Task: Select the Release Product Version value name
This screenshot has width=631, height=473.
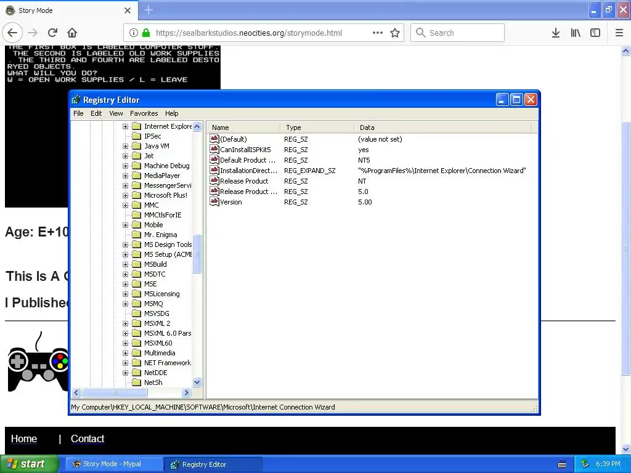Action: 249,192
